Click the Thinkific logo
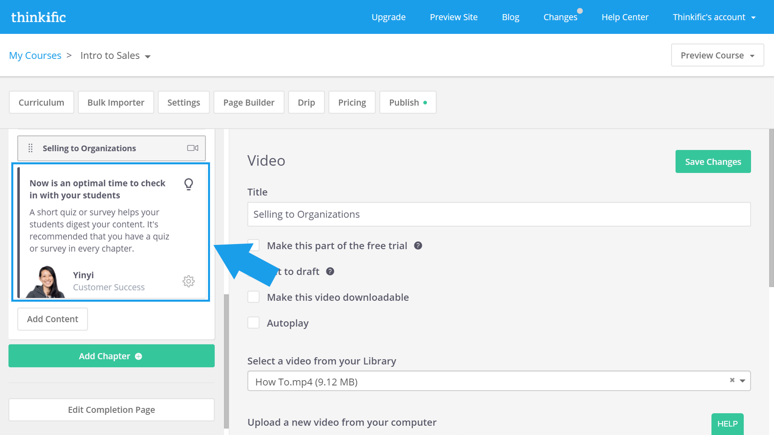This screenshot has width=774, height=435. (38, 17)
